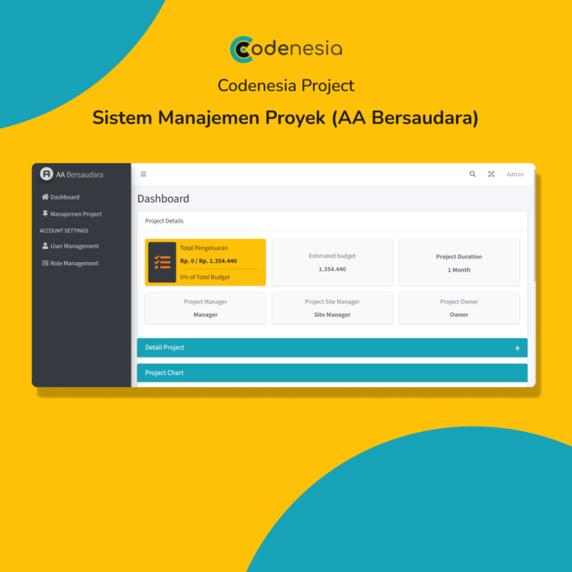572x572 pixels.
Task: Click the checklist icon in Total Pengeluaran
Action: tap(162, 262)
